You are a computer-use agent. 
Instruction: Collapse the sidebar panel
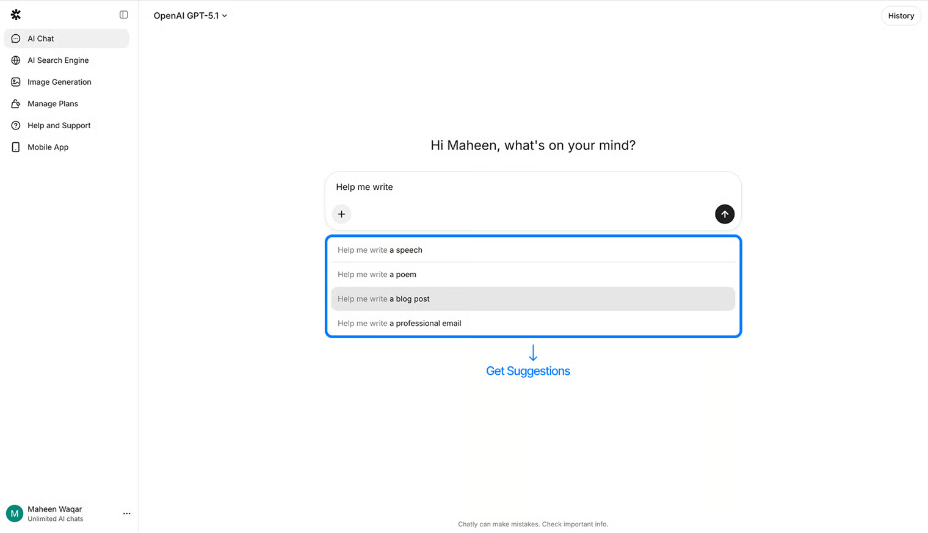pyautogui.click(x=124, y=15)
